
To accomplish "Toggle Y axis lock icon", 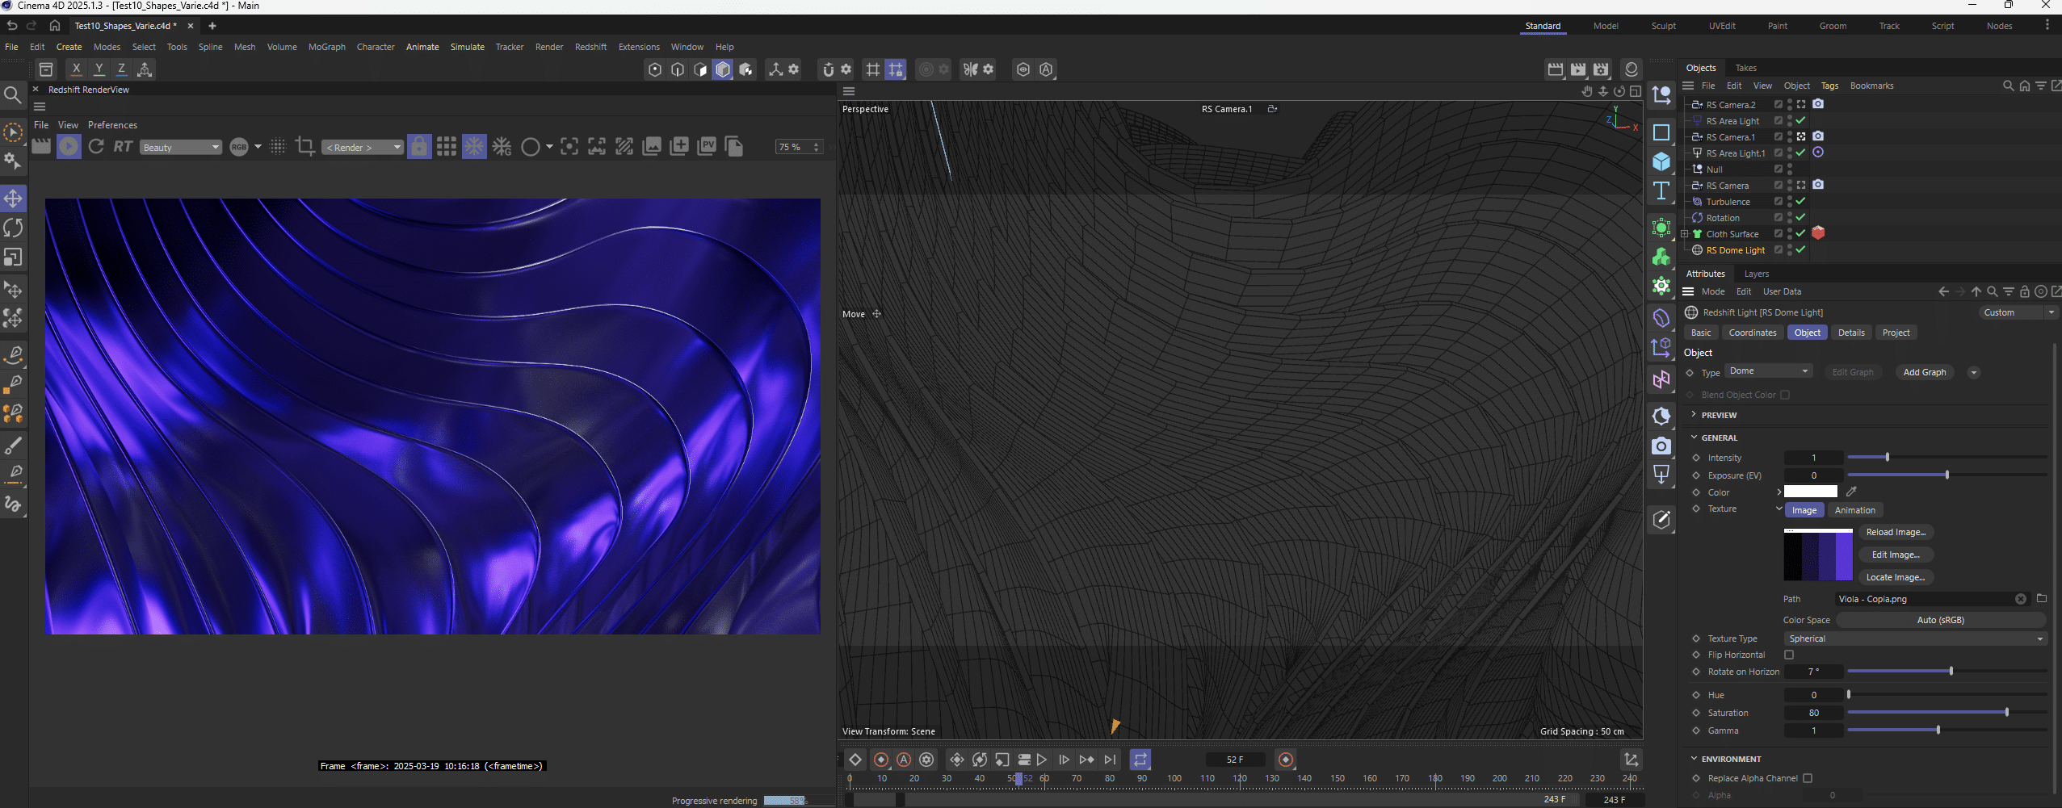I will (99, 69).
